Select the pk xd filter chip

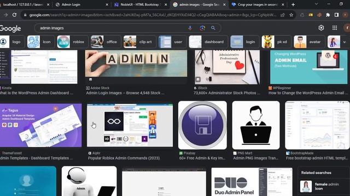click(276, 42)
